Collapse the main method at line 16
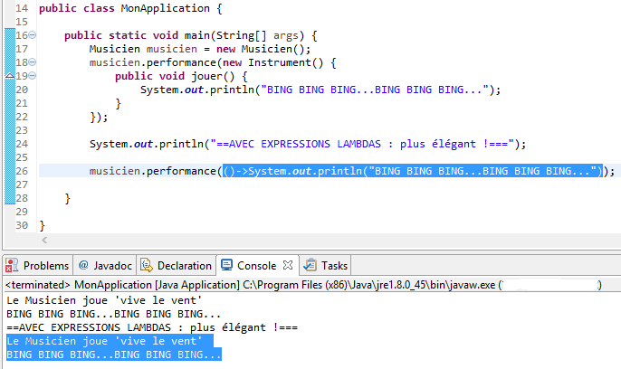The width and height of the screenshot is (621, 369). pyautogui.click(x=32, y=35)
